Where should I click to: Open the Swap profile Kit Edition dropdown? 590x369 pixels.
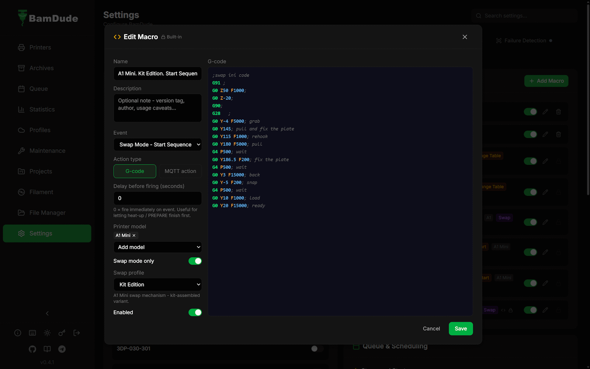(x=157, y=284)
